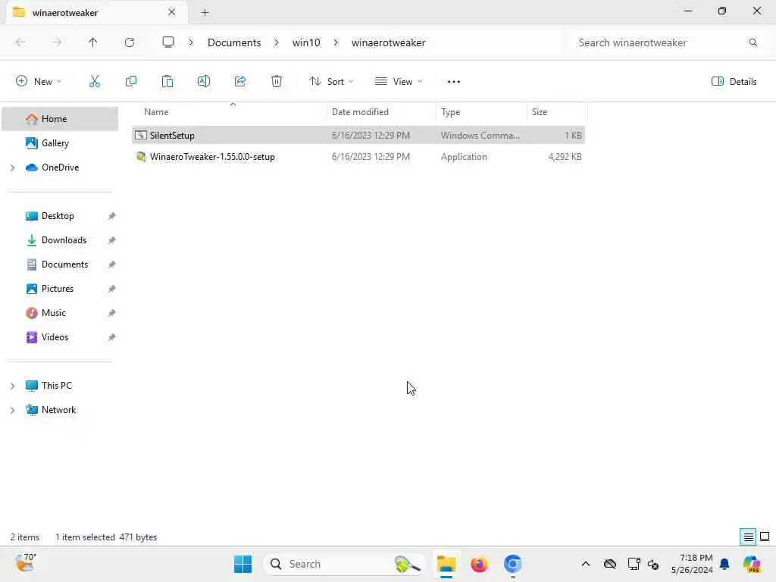The width and height of the screenshot is (776, 582).
Task: Click the notification bell icon
Action: 724,564
